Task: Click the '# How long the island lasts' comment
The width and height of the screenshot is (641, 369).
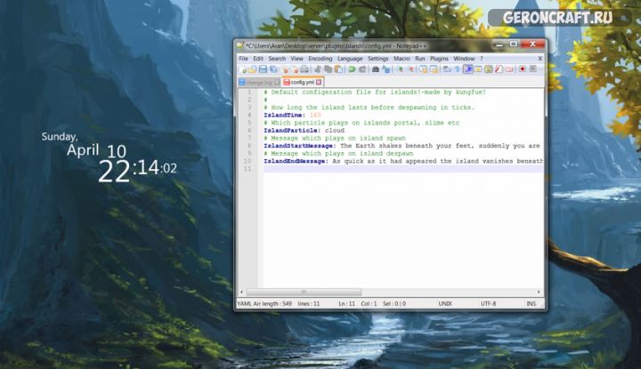Action: [369, 108]
